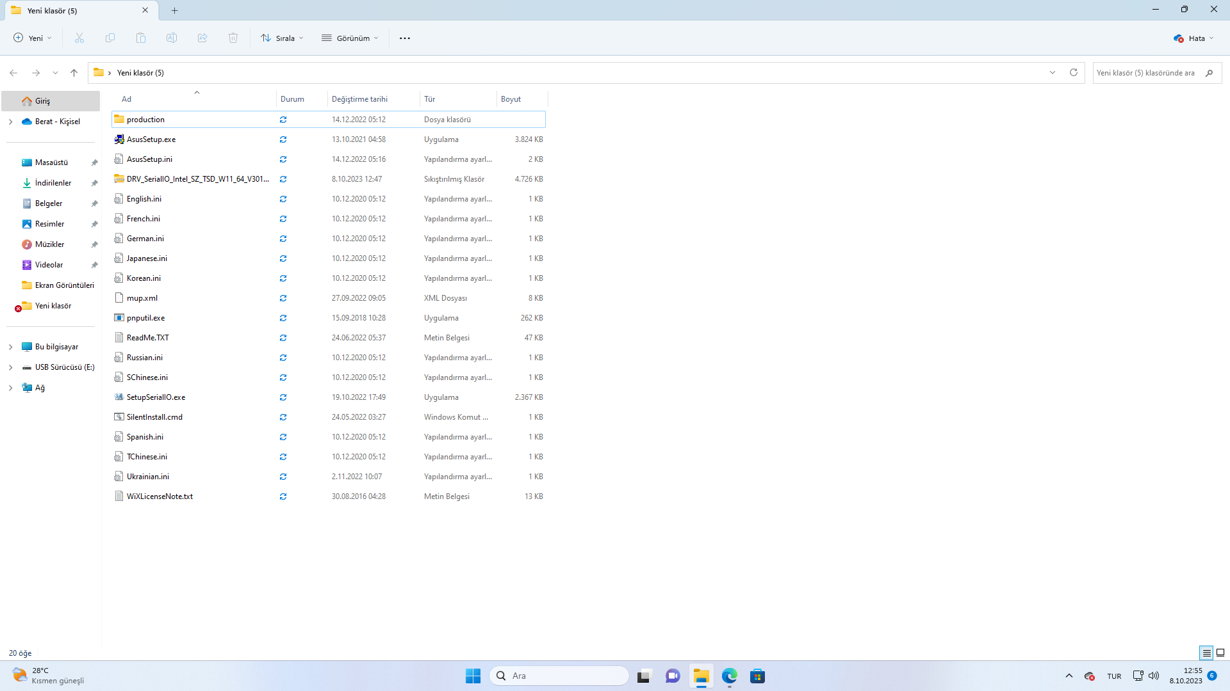Click the search magnifier icon in search box

click(1209, 73)
